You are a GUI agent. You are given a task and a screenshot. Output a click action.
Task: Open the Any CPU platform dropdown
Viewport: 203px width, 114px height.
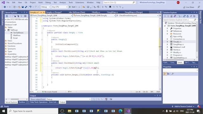point(59,7)
